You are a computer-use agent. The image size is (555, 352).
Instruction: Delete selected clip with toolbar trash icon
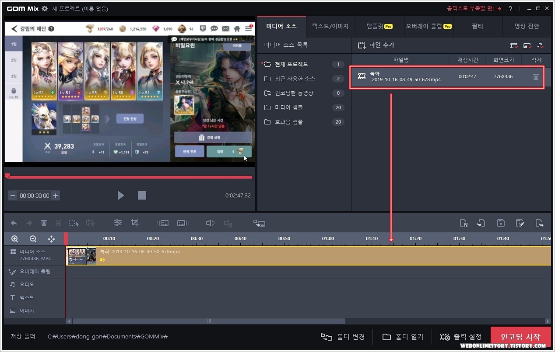(44, 223)
